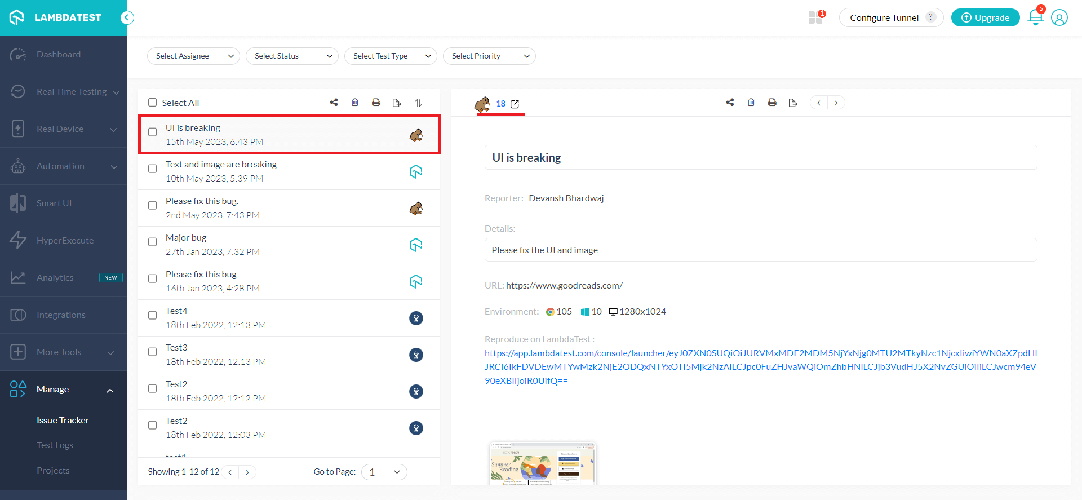
Task: Check the 'Please fix this bug' 16th Jan checkbox
Action: tap(152, 278)
